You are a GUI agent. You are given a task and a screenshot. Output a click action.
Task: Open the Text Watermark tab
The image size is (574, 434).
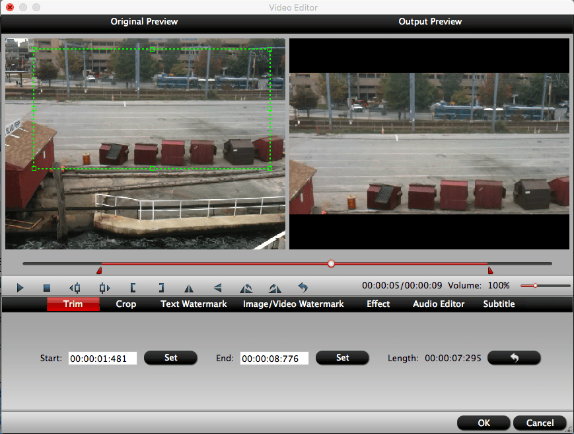(193, 304)
